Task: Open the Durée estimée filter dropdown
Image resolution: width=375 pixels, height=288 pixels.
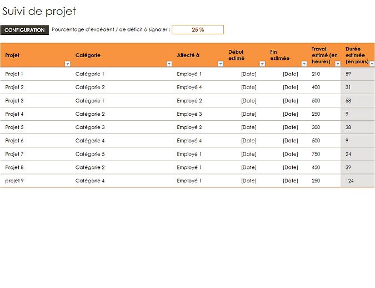Action: point(372,64)
